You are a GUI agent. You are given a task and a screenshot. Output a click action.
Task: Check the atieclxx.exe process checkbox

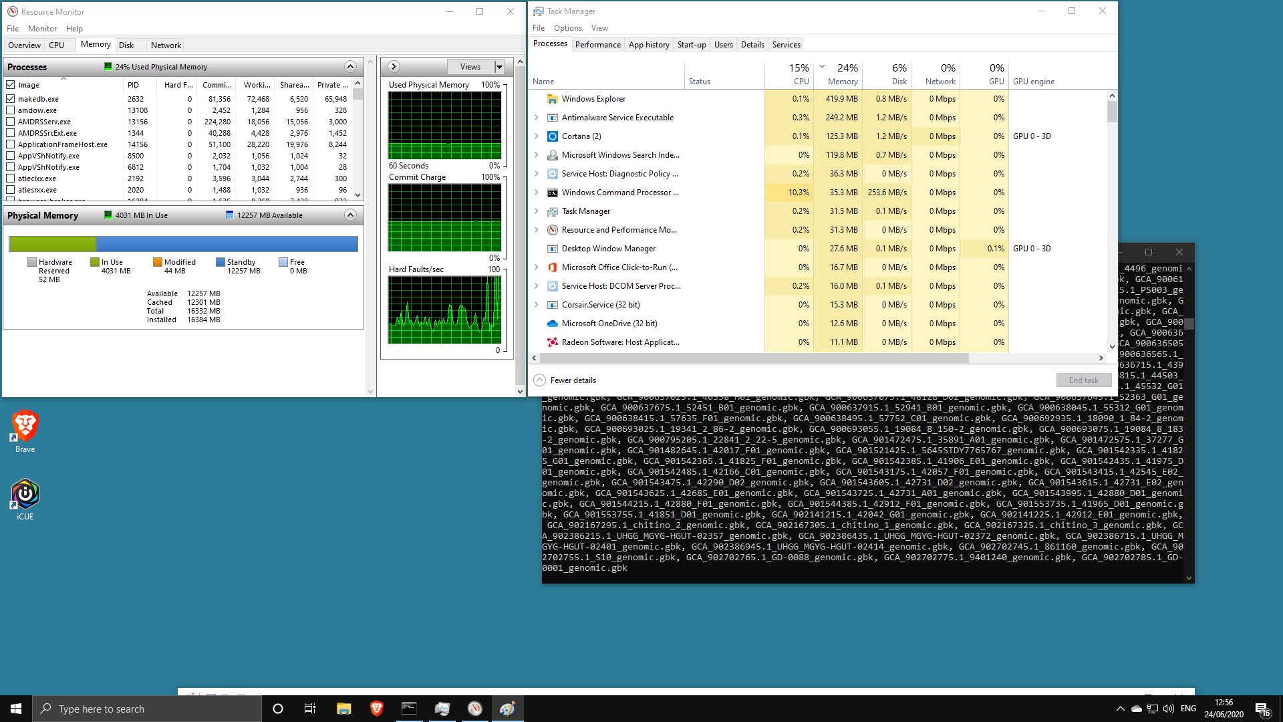coord(11,178)
